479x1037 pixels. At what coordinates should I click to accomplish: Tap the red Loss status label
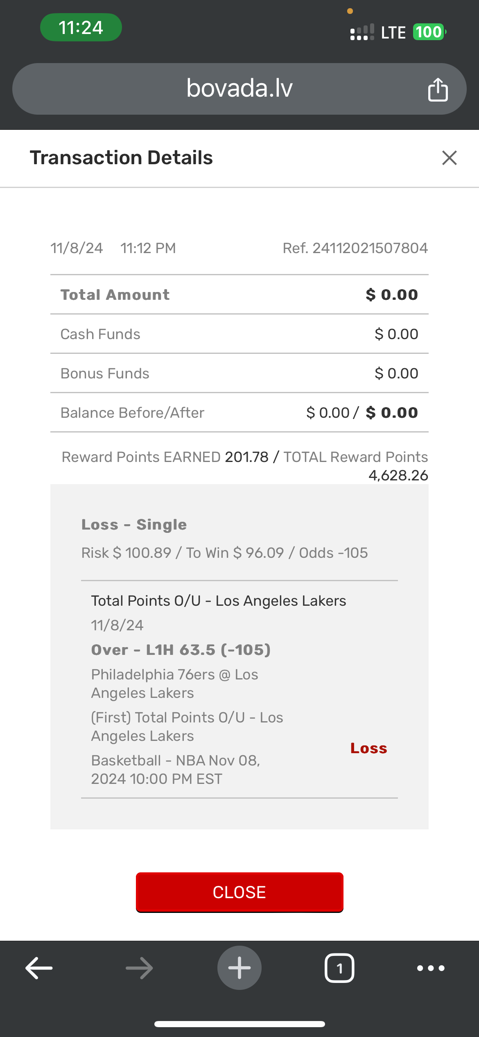pos(368,748)
